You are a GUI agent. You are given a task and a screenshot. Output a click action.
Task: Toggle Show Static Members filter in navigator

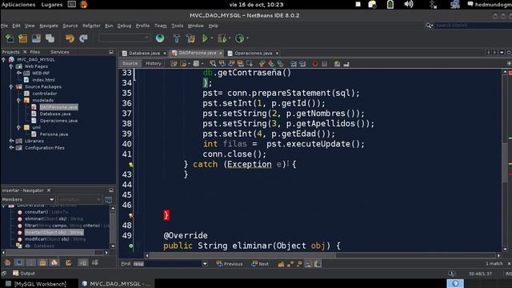pyautogui.click(x=31, y=262)
